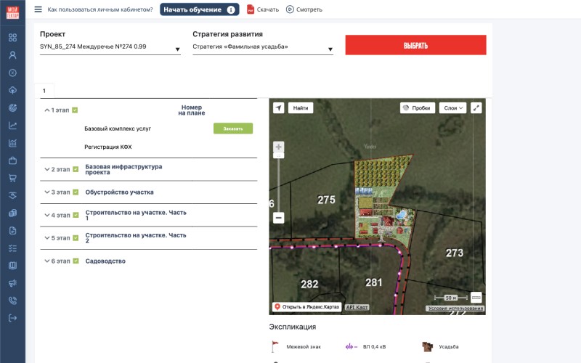Image resolution: width=581 pixels, height=363 pixels.
Task: Toggle the checkbox for 1 этап
Action: (75, 110)
